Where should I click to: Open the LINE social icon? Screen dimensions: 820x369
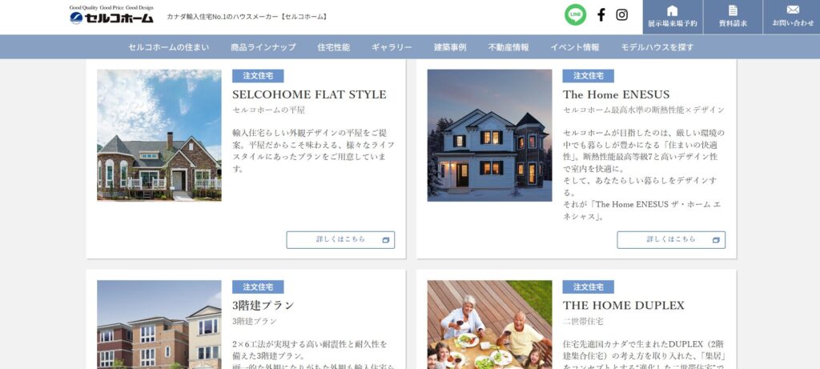pyautogui.click(x=575, y=14)
